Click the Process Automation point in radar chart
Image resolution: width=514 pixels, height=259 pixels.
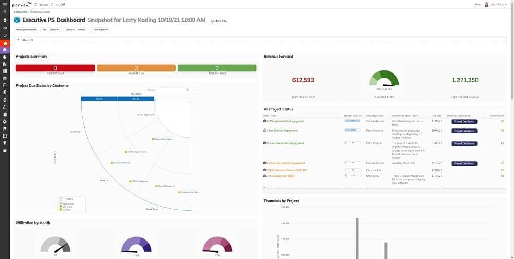click(x=153, y=139)
